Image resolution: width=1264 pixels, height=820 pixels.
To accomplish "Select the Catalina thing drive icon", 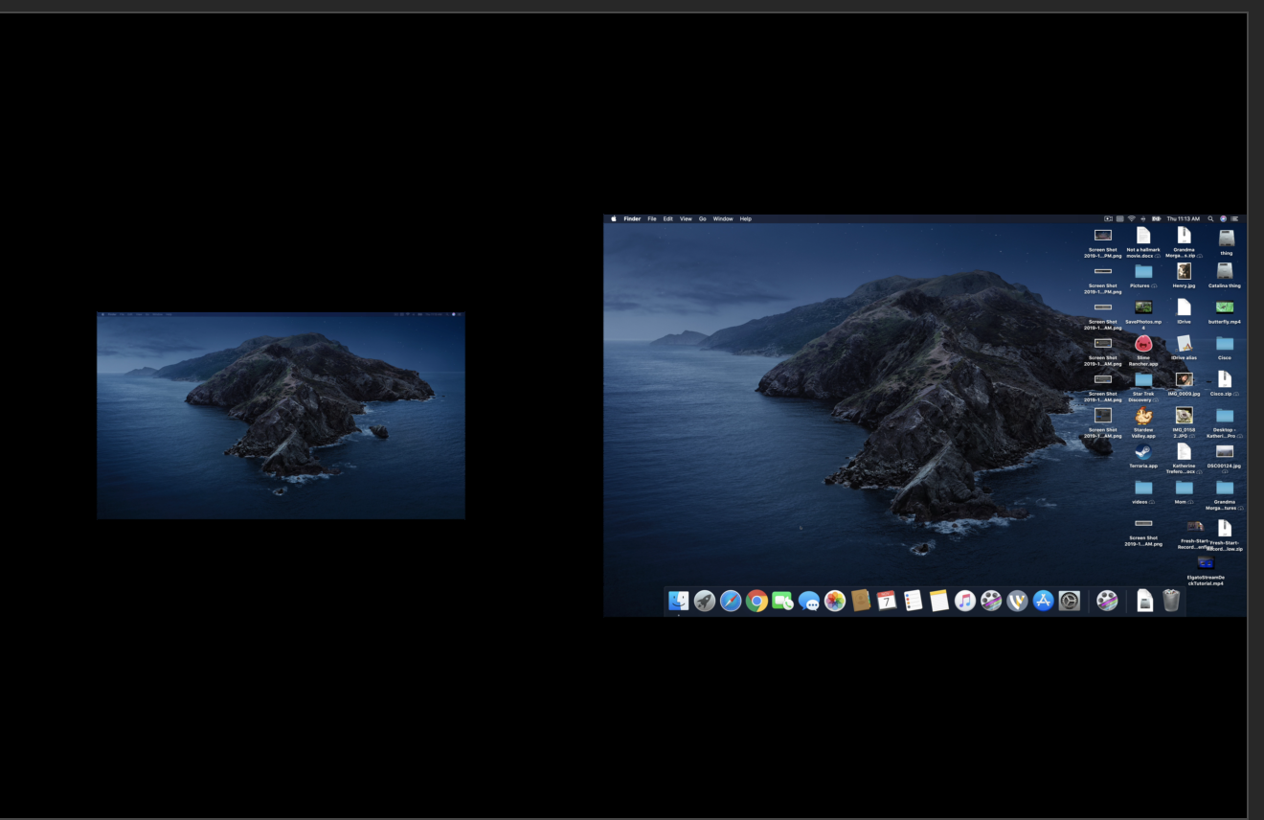I will coord(1225,272).
